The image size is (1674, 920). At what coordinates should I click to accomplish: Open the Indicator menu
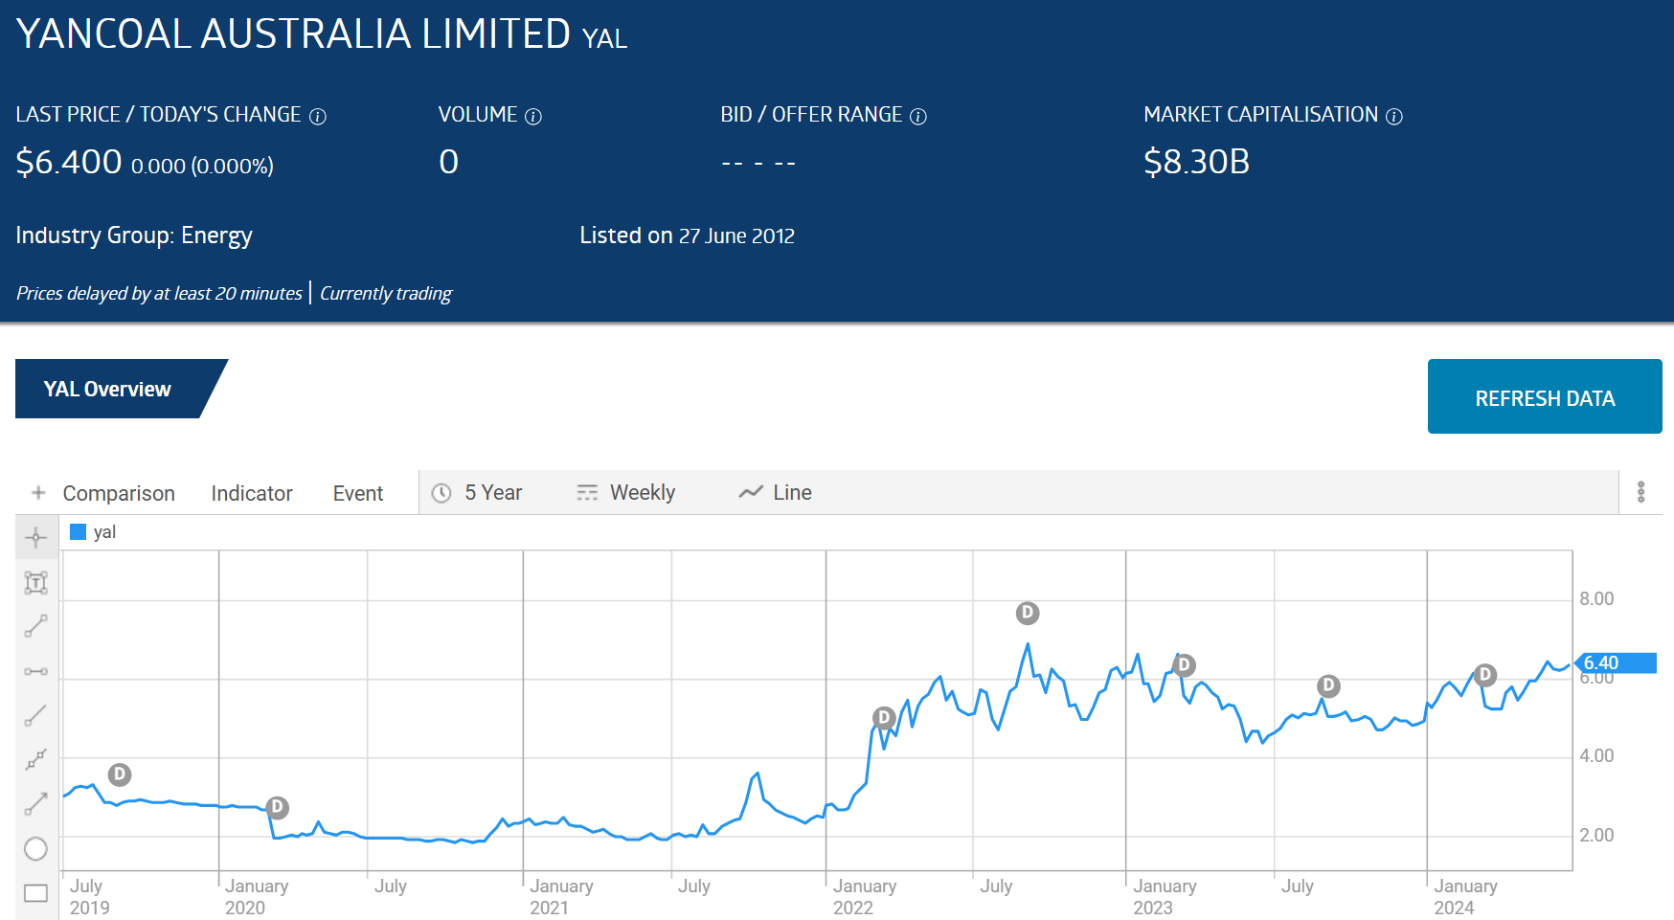252,493
